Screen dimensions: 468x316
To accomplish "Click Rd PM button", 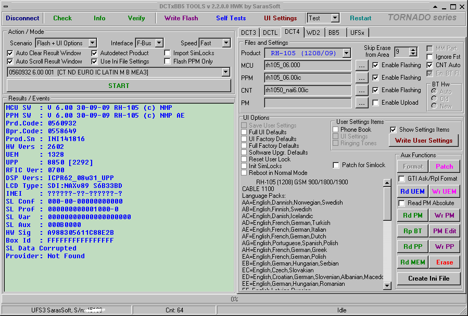I will (412, 216).
